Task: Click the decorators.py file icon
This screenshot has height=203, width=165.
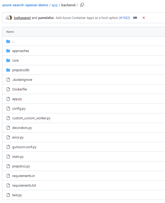Action: (8, 128)
